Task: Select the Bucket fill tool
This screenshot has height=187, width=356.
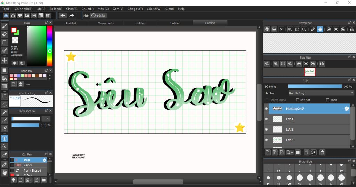Action: [x=4, y=78]
